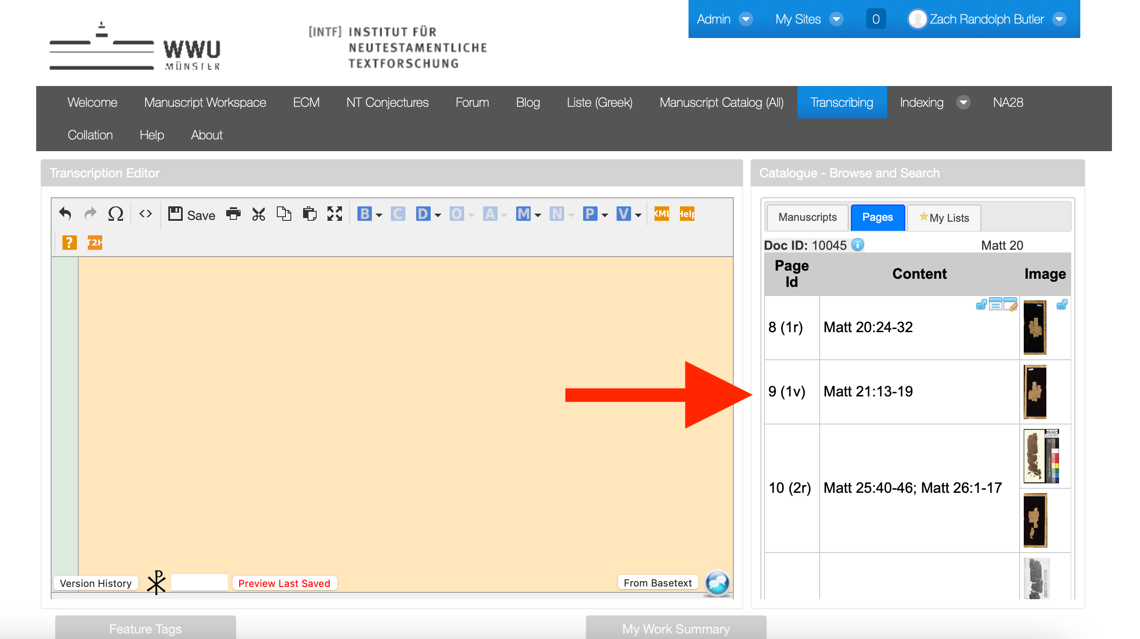Click the Version History button
The height and width of the screenshot is (639, 1140).
pos(96,583)
